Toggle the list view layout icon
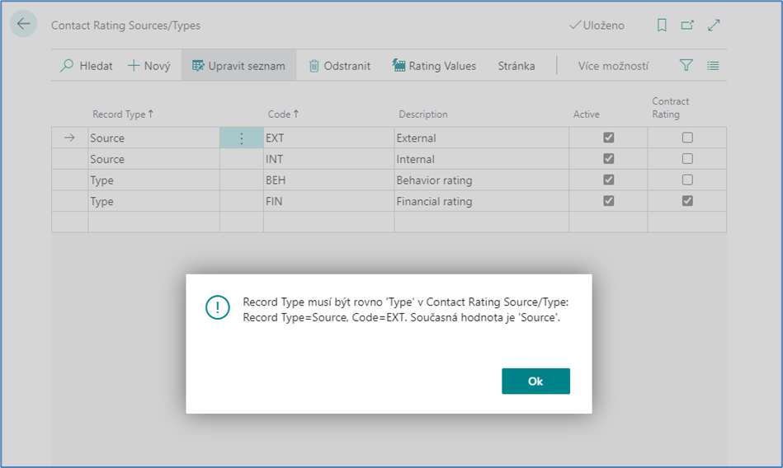This screenshot has width=783, height=468. [713, 65]
